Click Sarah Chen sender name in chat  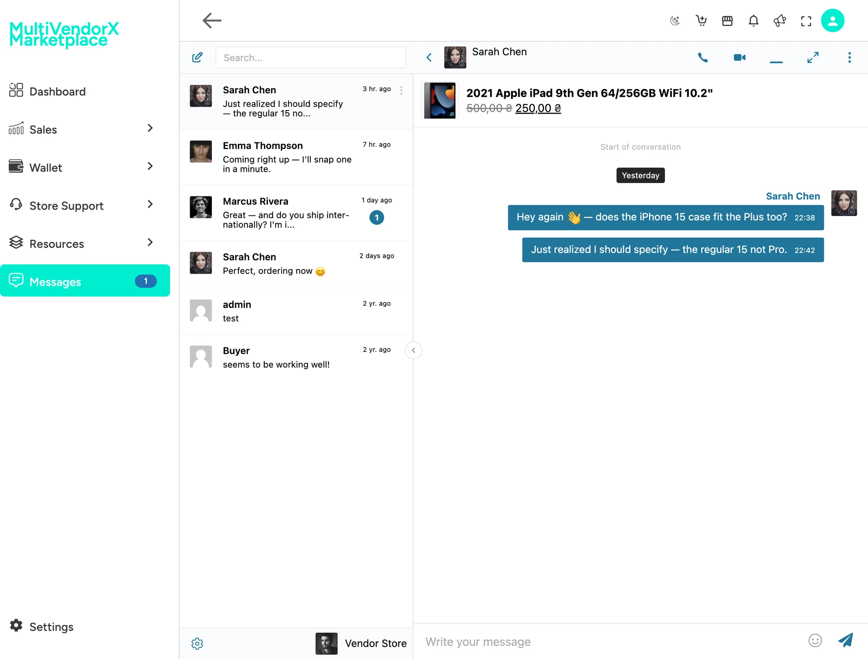point(793,196)
